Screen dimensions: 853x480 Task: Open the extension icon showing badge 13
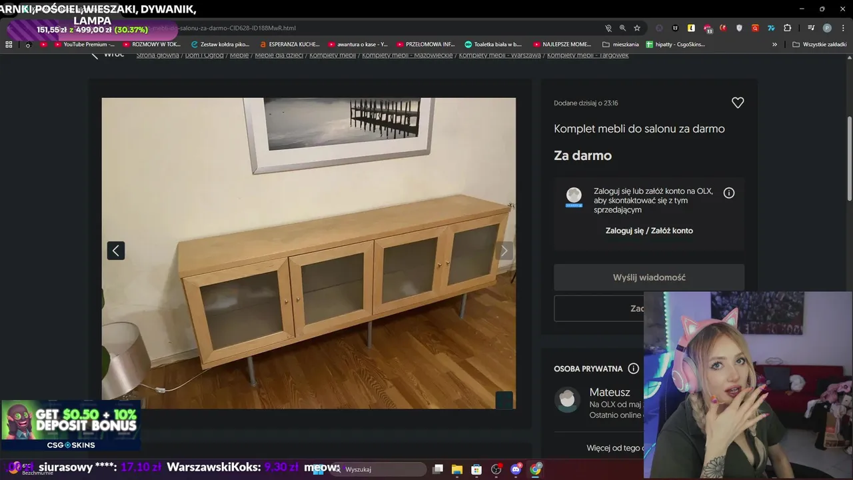coord(707,28)
